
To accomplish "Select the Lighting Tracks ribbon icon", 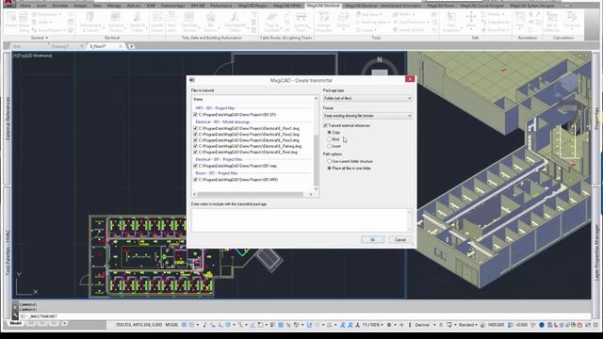I will pyautogui.click(x=301, y=21).
